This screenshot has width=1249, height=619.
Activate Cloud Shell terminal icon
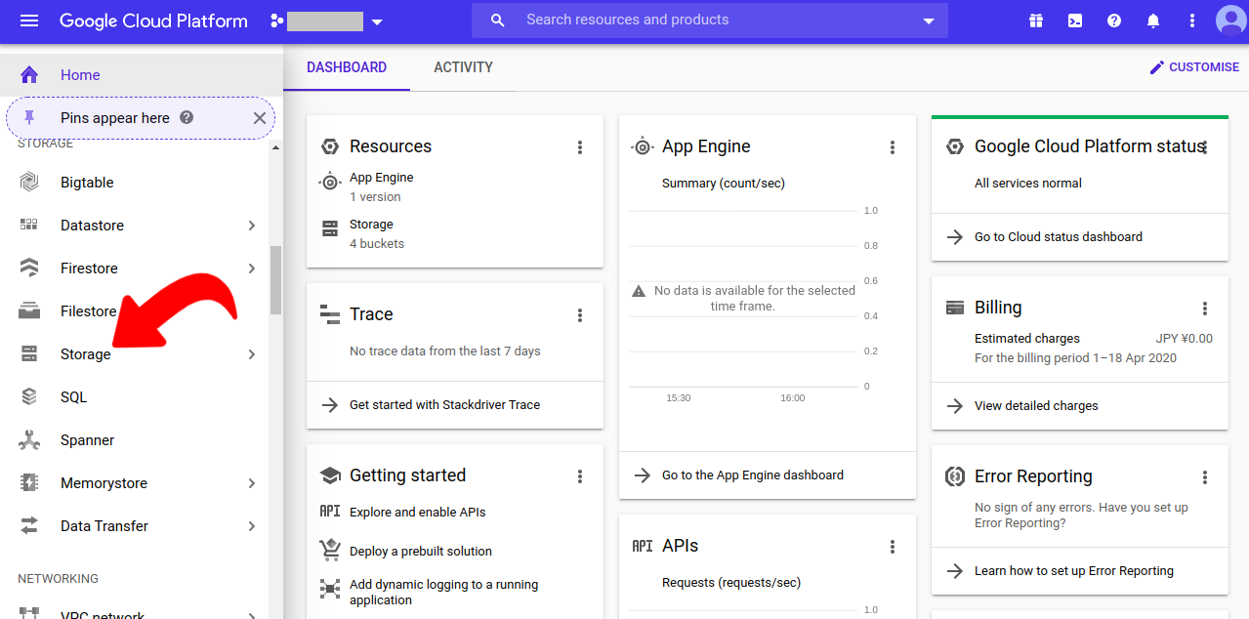[1075, 21]
